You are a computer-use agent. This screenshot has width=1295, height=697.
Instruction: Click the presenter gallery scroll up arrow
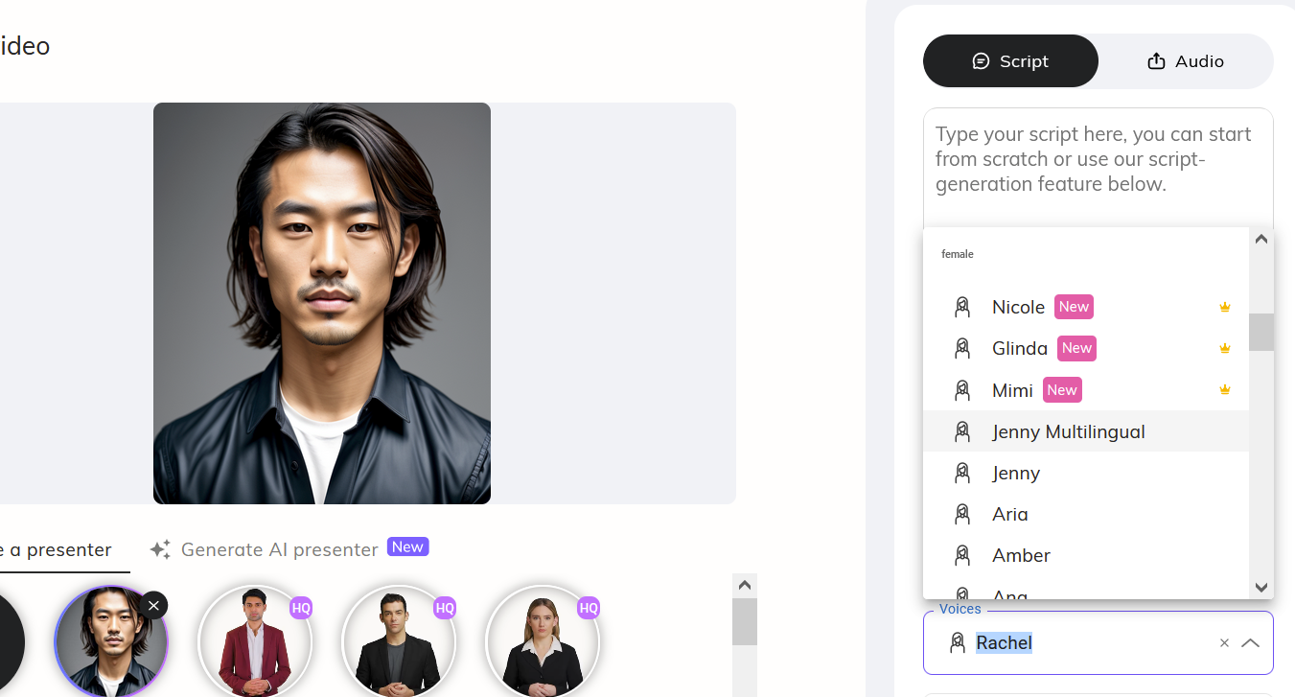(745, 585)
